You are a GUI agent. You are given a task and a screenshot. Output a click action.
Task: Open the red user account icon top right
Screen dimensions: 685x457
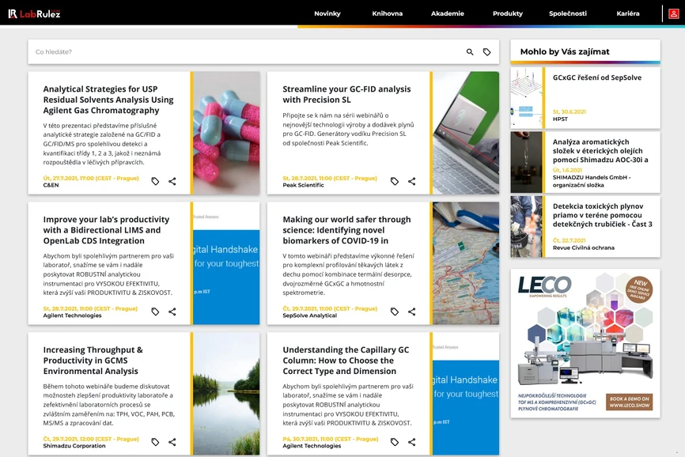click(672, 13)
